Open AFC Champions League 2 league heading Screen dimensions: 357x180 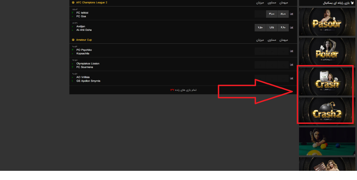pos(91,2)
